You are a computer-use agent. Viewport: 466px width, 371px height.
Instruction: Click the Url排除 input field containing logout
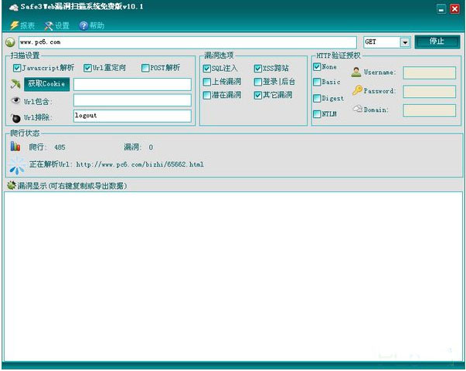coord(131,116)
